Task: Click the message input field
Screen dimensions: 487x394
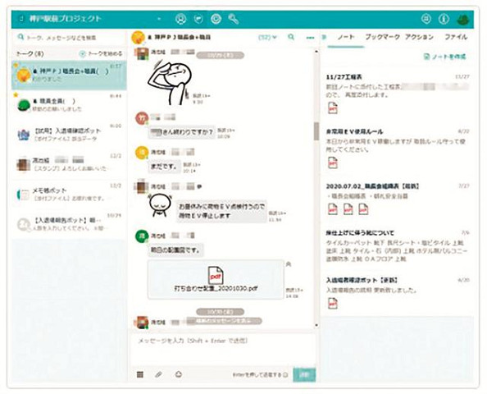Action: [223, 349]
